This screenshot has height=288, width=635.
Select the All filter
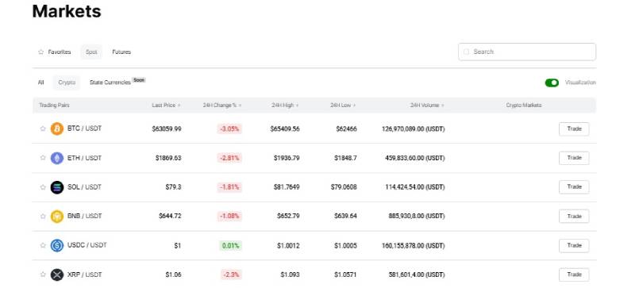[41, 83]
